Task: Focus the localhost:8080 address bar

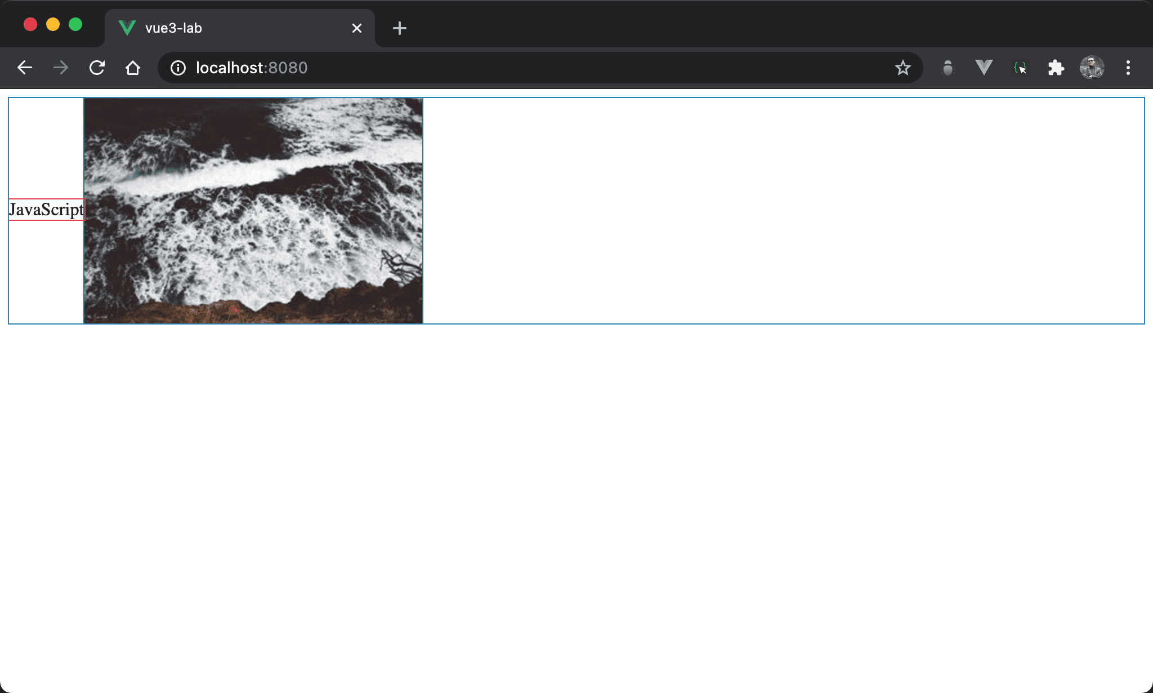Action: click(507, 68)
